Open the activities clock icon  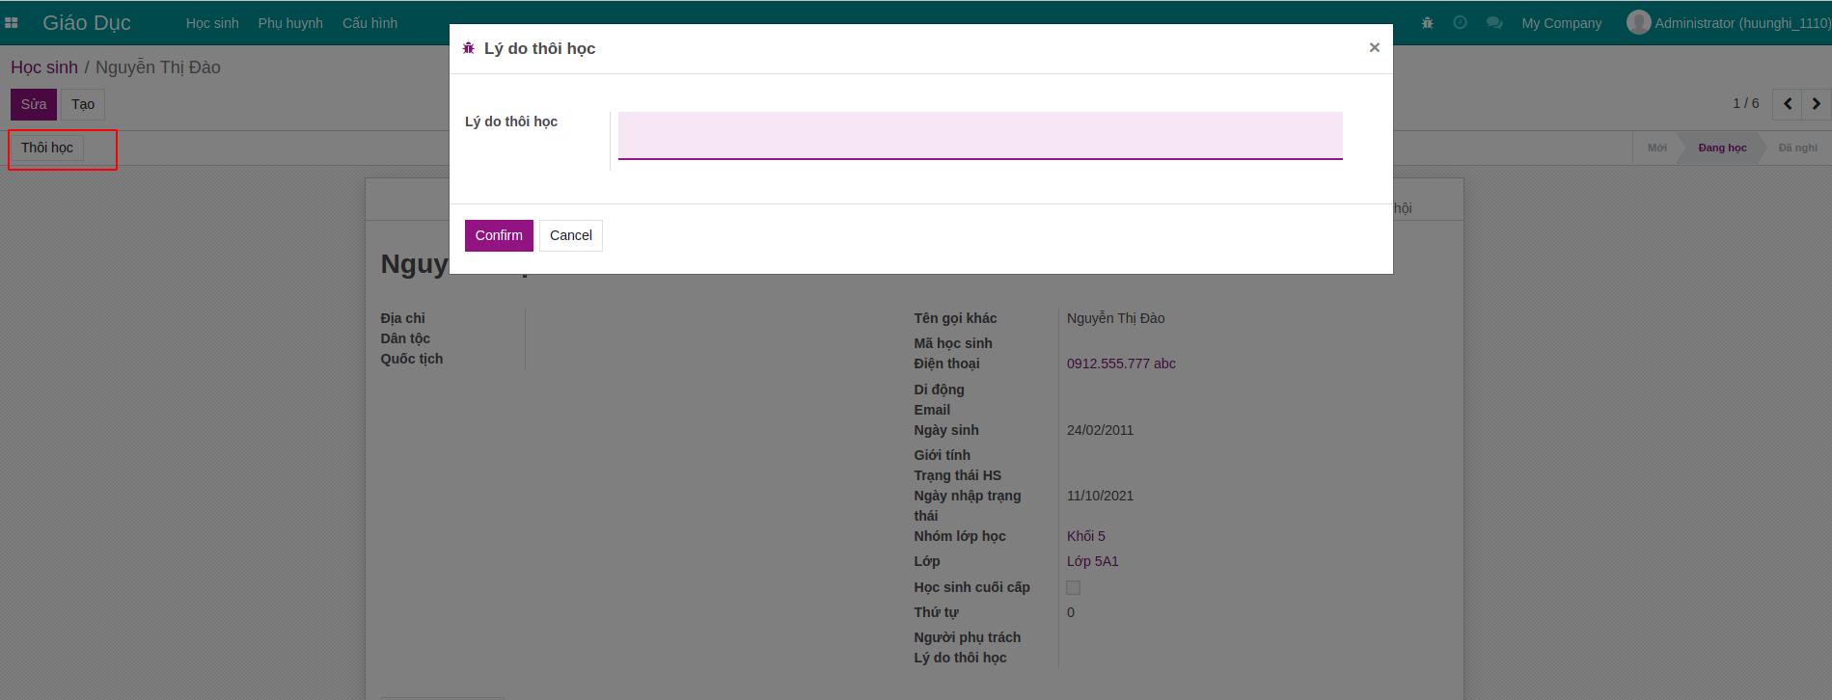click(1460, 23)
